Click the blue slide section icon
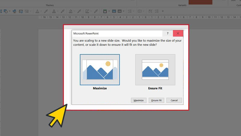 [x=114, y=11]
